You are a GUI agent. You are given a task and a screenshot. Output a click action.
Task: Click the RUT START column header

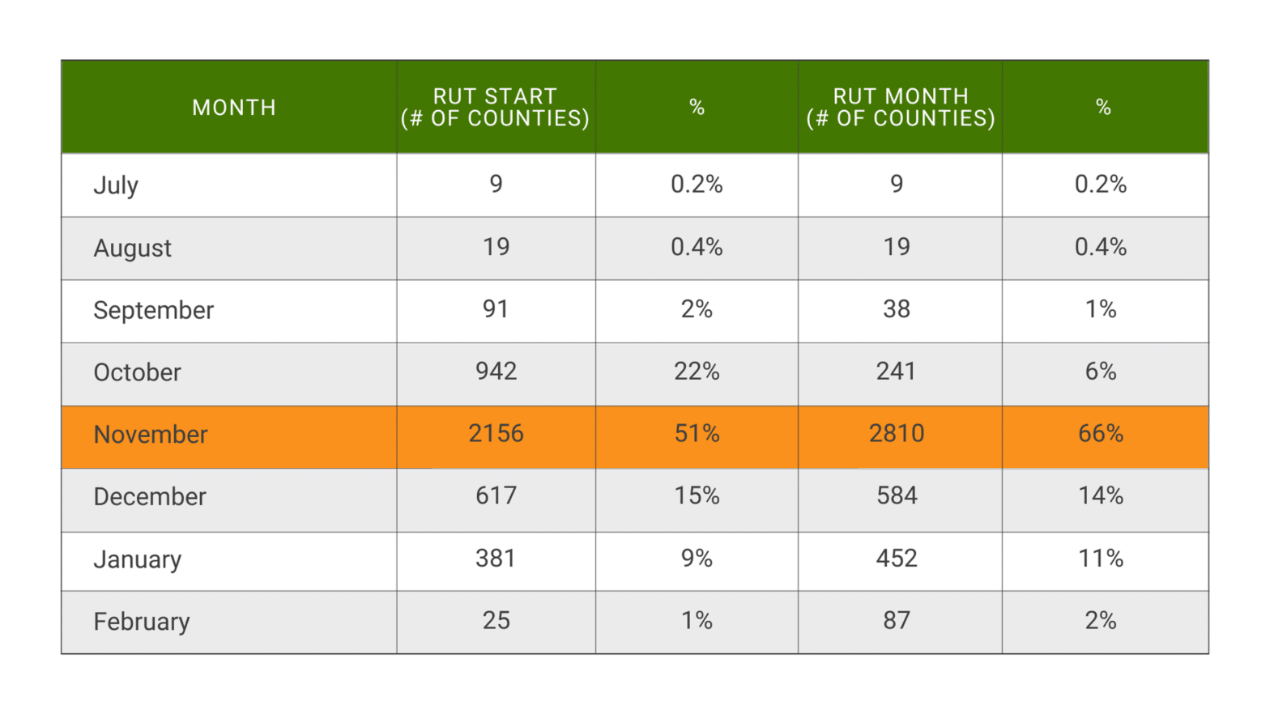tap(495, 108)
